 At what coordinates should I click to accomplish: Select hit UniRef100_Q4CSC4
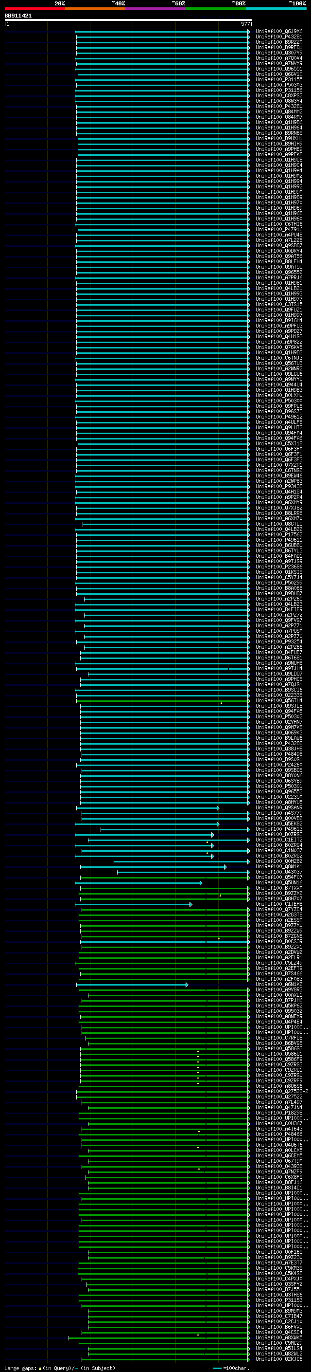tap(279, 1333)
